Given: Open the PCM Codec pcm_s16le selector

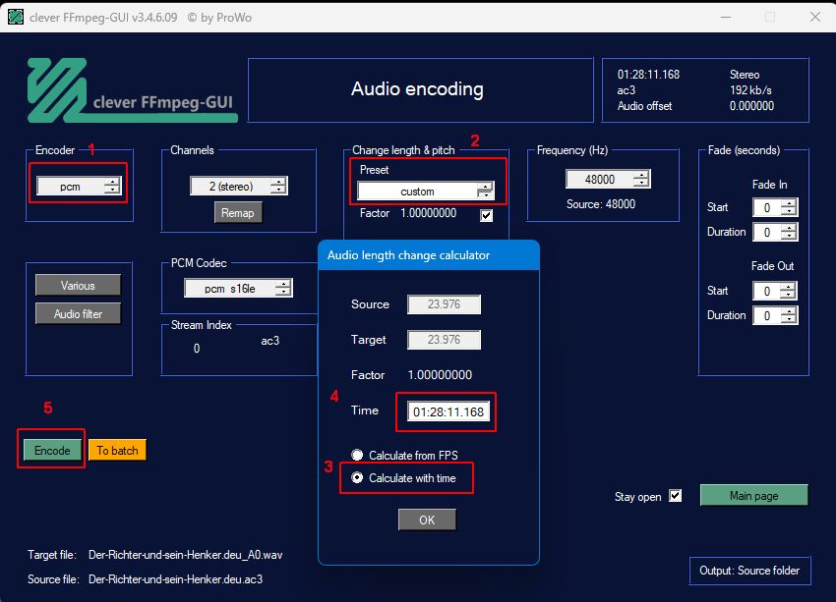Looking at the screenshot, I should pos(238,289).
